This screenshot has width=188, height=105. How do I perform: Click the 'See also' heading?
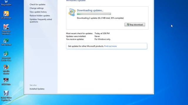[x=33, y=85]
